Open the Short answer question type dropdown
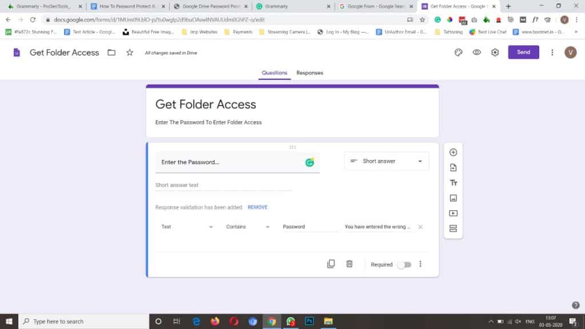 (386, 161)
